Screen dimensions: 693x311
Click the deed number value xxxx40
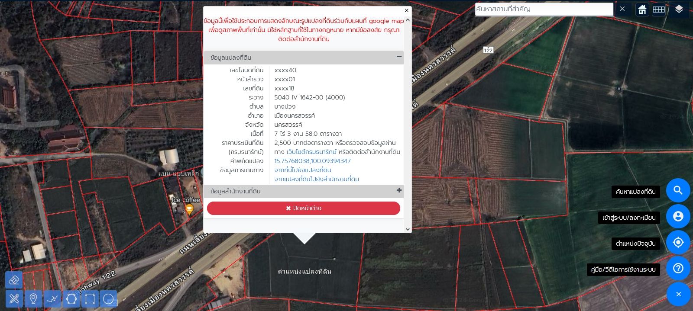click(x=285, y=70)
